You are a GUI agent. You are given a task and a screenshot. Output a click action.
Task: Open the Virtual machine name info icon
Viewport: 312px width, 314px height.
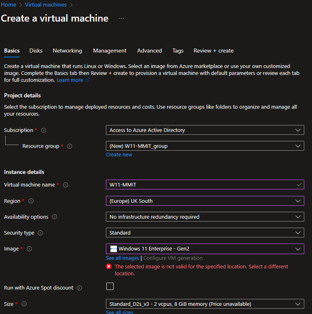[66, 185]
